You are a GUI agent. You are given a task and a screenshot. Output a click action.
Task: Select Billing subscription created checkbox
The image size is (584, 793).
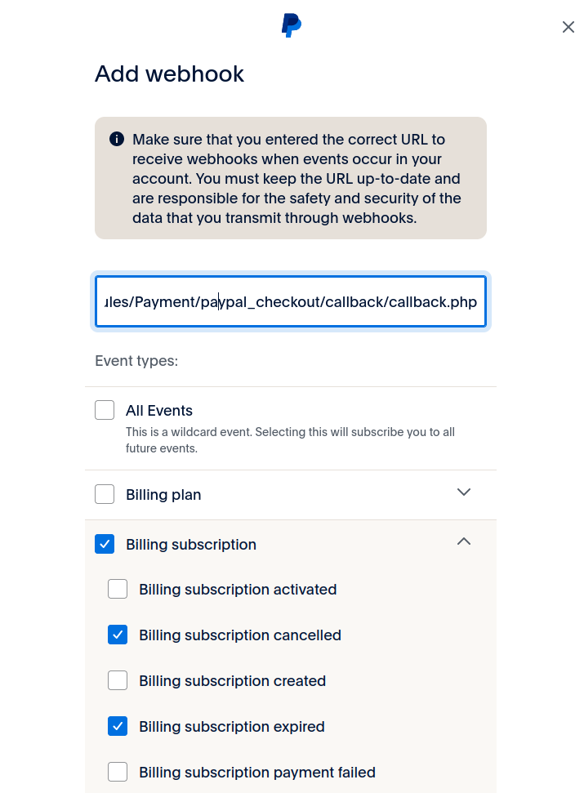point(118,680)
